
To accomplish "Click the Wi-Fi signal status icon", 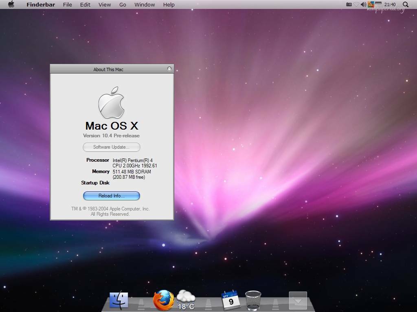I will [x=356, y=4].
